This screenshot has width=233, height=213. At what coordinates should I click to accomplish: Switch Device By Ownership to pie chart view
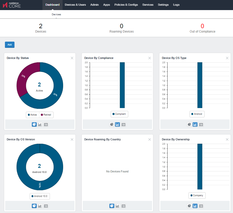(x=189, y=206)
